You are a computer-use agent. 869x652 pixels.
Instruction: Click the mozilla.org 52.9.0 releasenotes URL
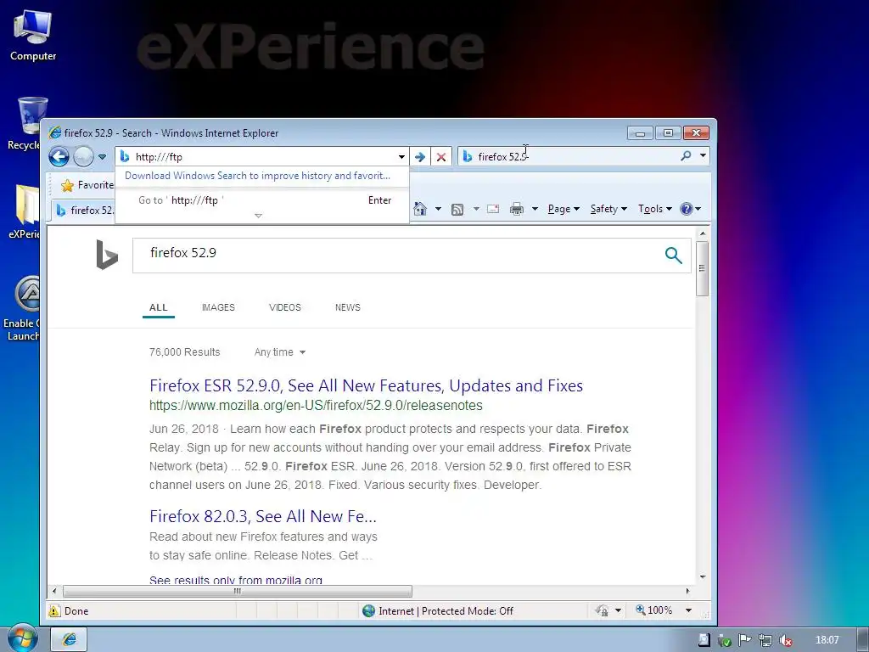click(x=316, y=405)
